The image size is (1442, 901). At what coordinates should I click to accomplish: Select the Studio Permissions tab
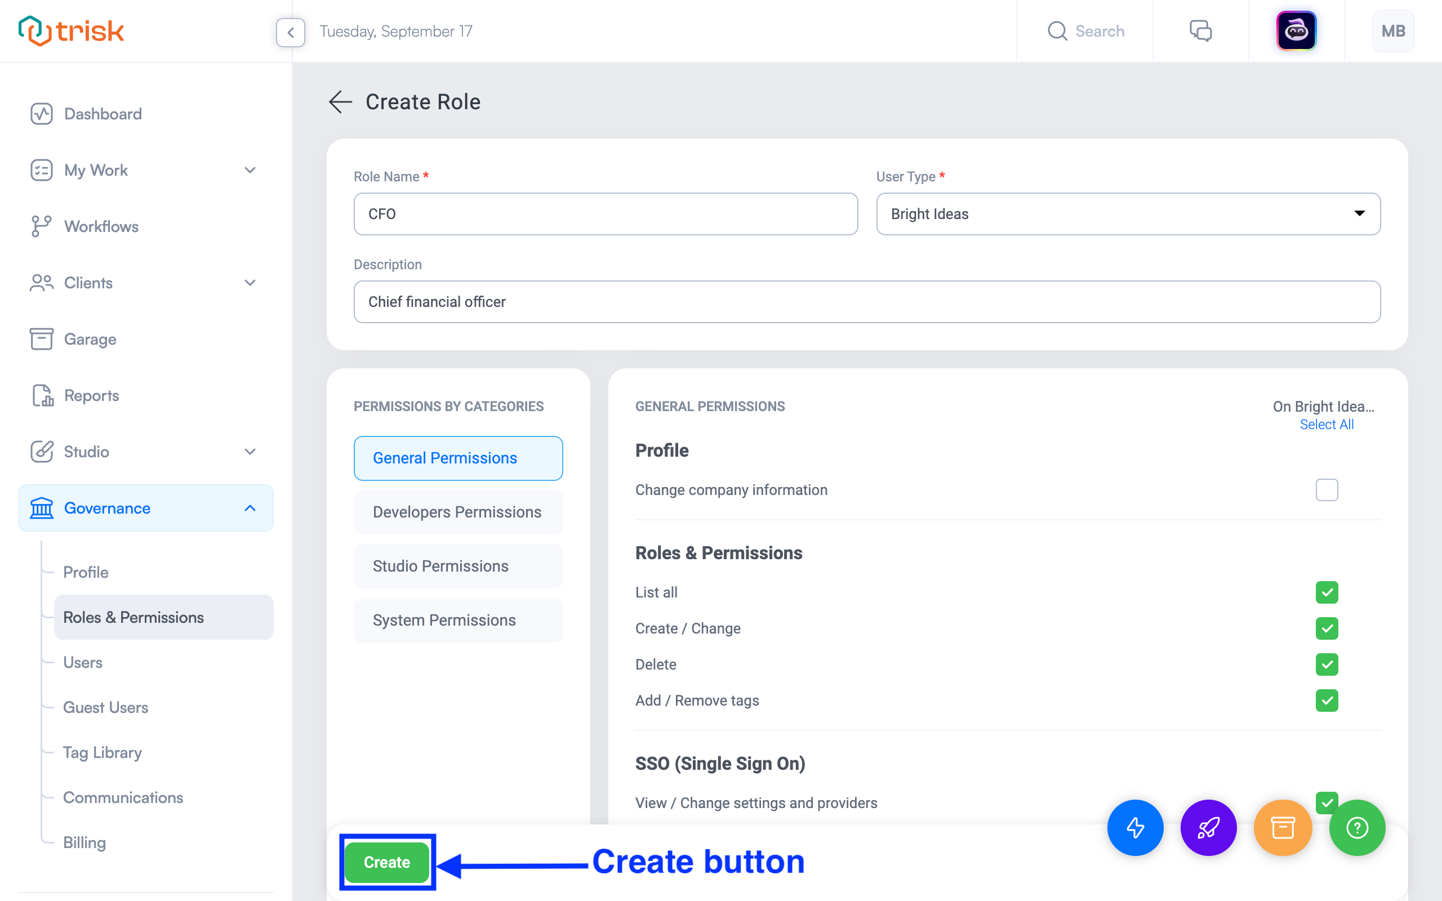tap(457, 566)
